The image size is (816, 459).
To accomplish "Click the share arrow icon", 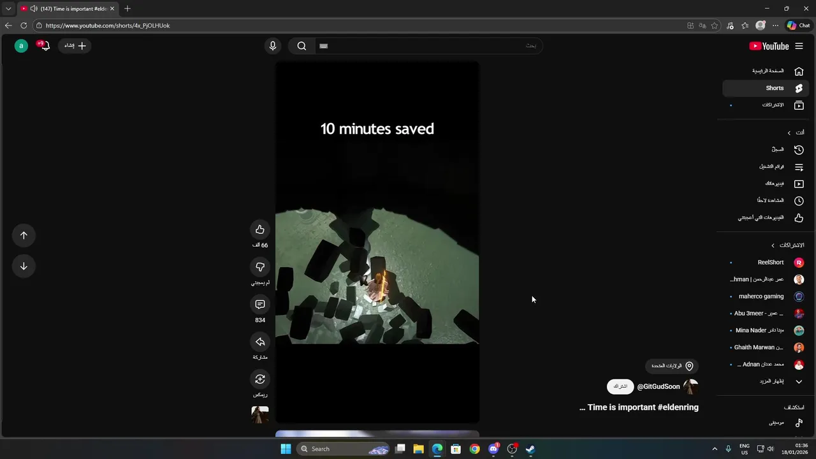I will 259,342.
